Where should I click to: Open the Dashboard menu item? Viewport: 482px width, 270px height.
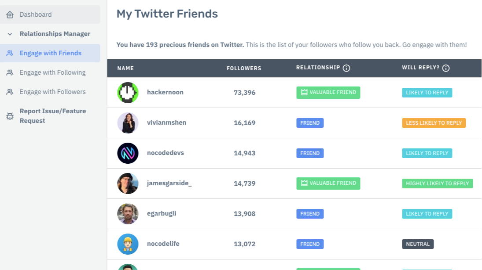pyautogui.click(x=36, y=14)
